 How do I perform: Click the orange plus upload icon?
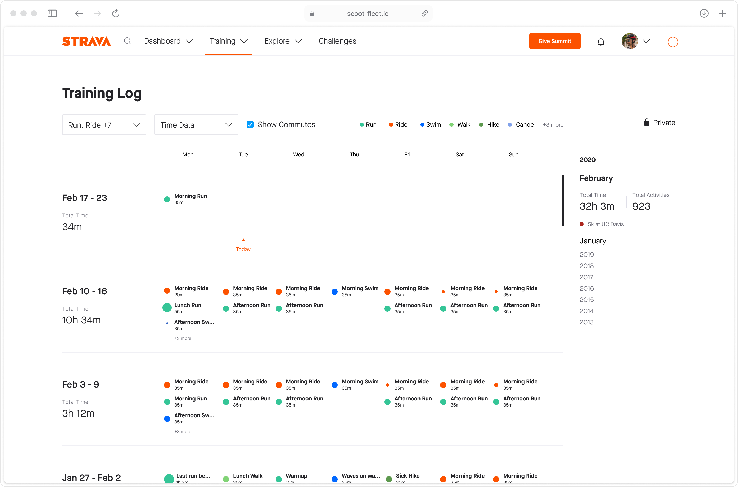coord(672,42)
